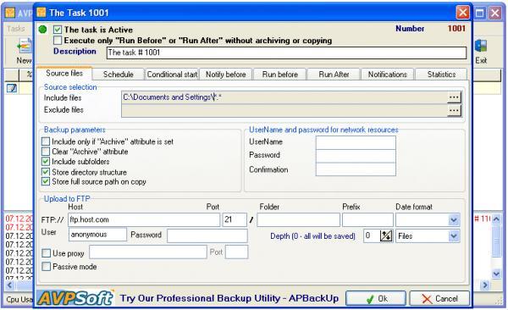The image size is (508, 310).
Task: Click the proxy address field
Action: (x=148, y=252)
